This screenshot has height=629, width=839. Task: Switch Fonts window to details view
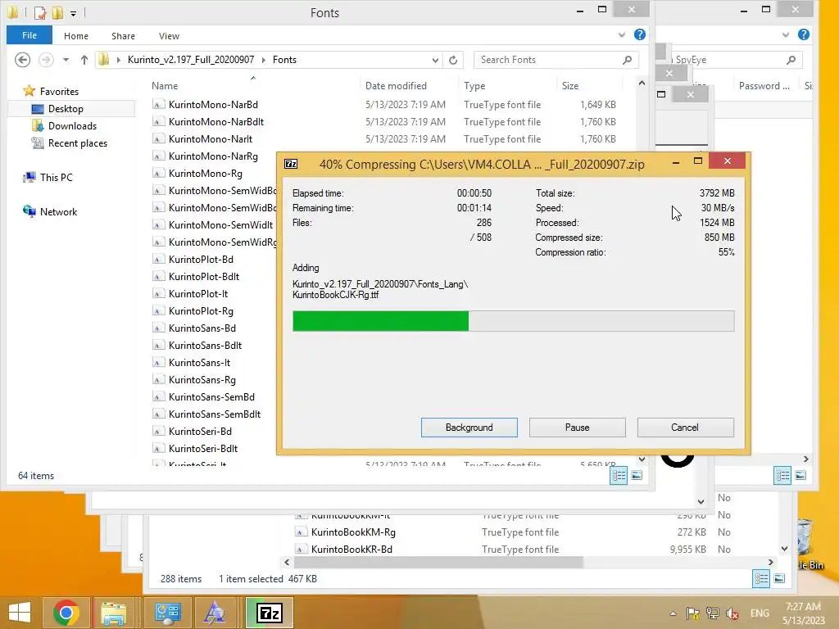[619, 476]
